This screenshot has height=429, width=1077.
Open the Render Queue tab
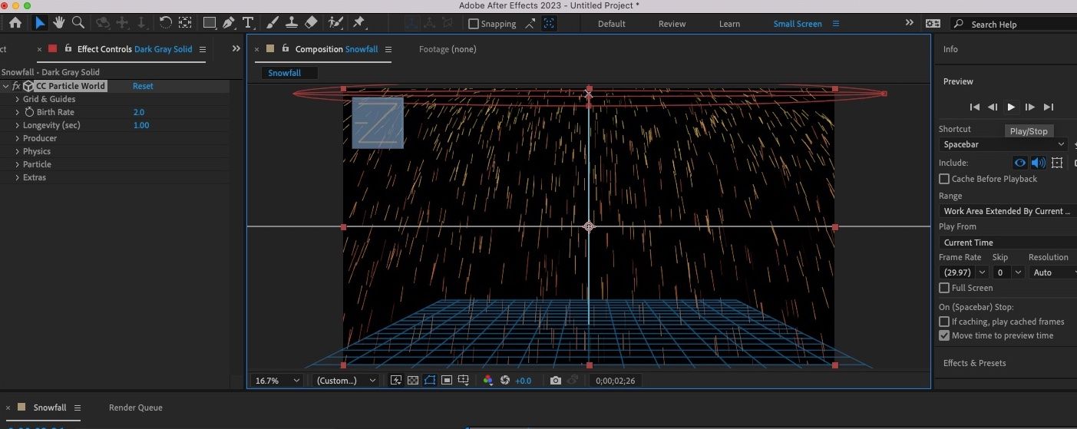tap(135, 408)
